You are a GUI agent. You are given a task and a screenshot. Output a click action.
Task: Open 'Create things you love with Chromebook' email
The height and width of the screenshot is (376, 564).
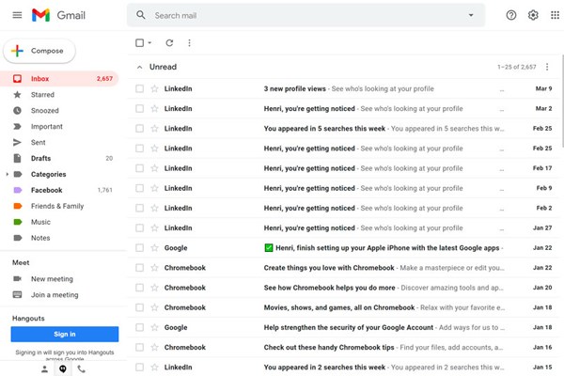coord(345,268)
